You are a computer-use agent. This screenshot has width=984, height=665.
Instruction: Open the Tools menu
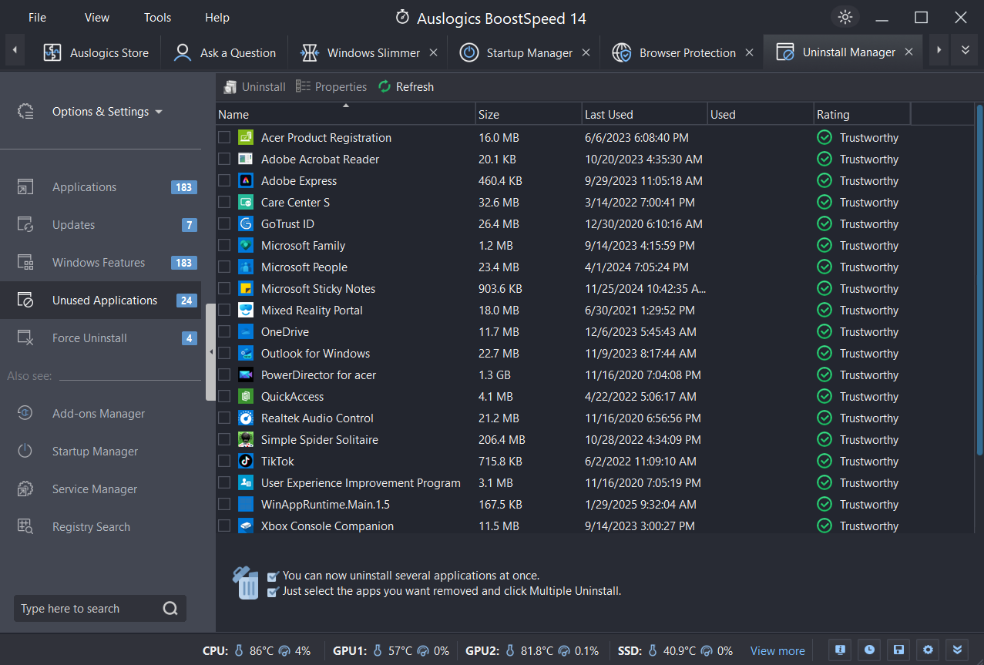click(157, 17)
